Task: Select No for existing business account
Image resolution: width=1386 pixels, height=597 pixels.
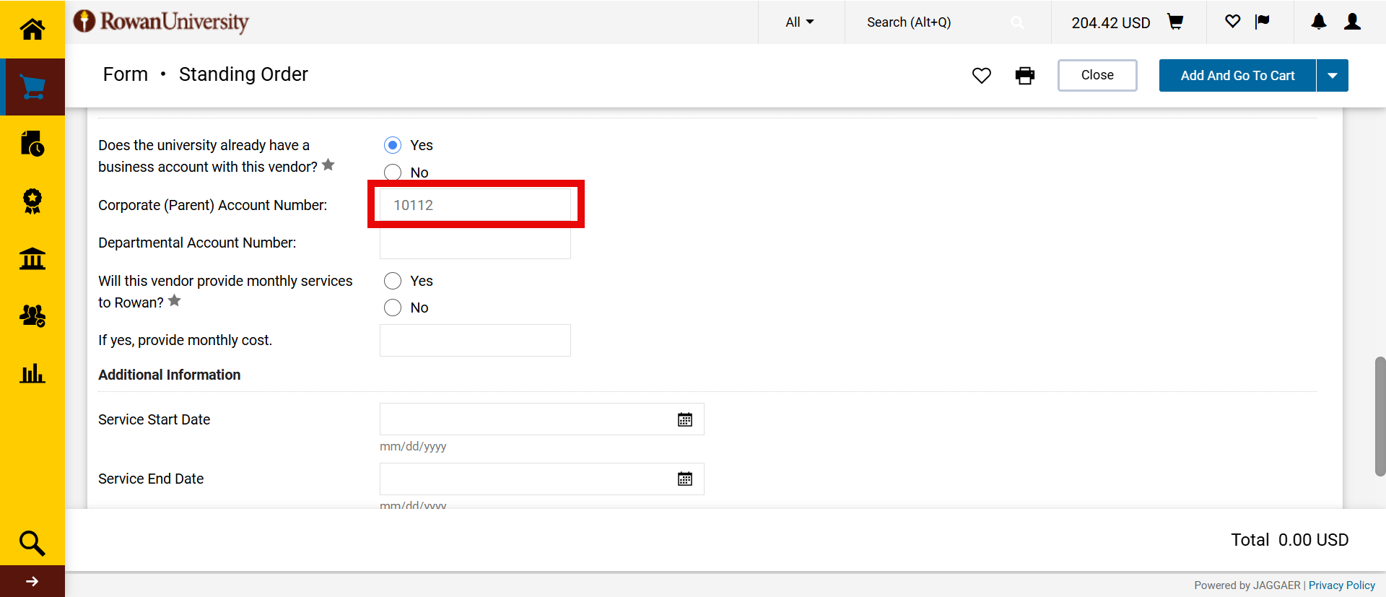Action: tap(393, 173)
